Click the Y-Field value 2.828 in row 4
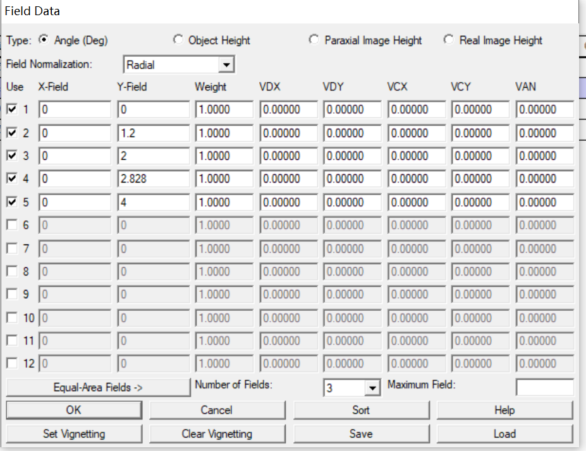586x451 pixels. point(153,179)
